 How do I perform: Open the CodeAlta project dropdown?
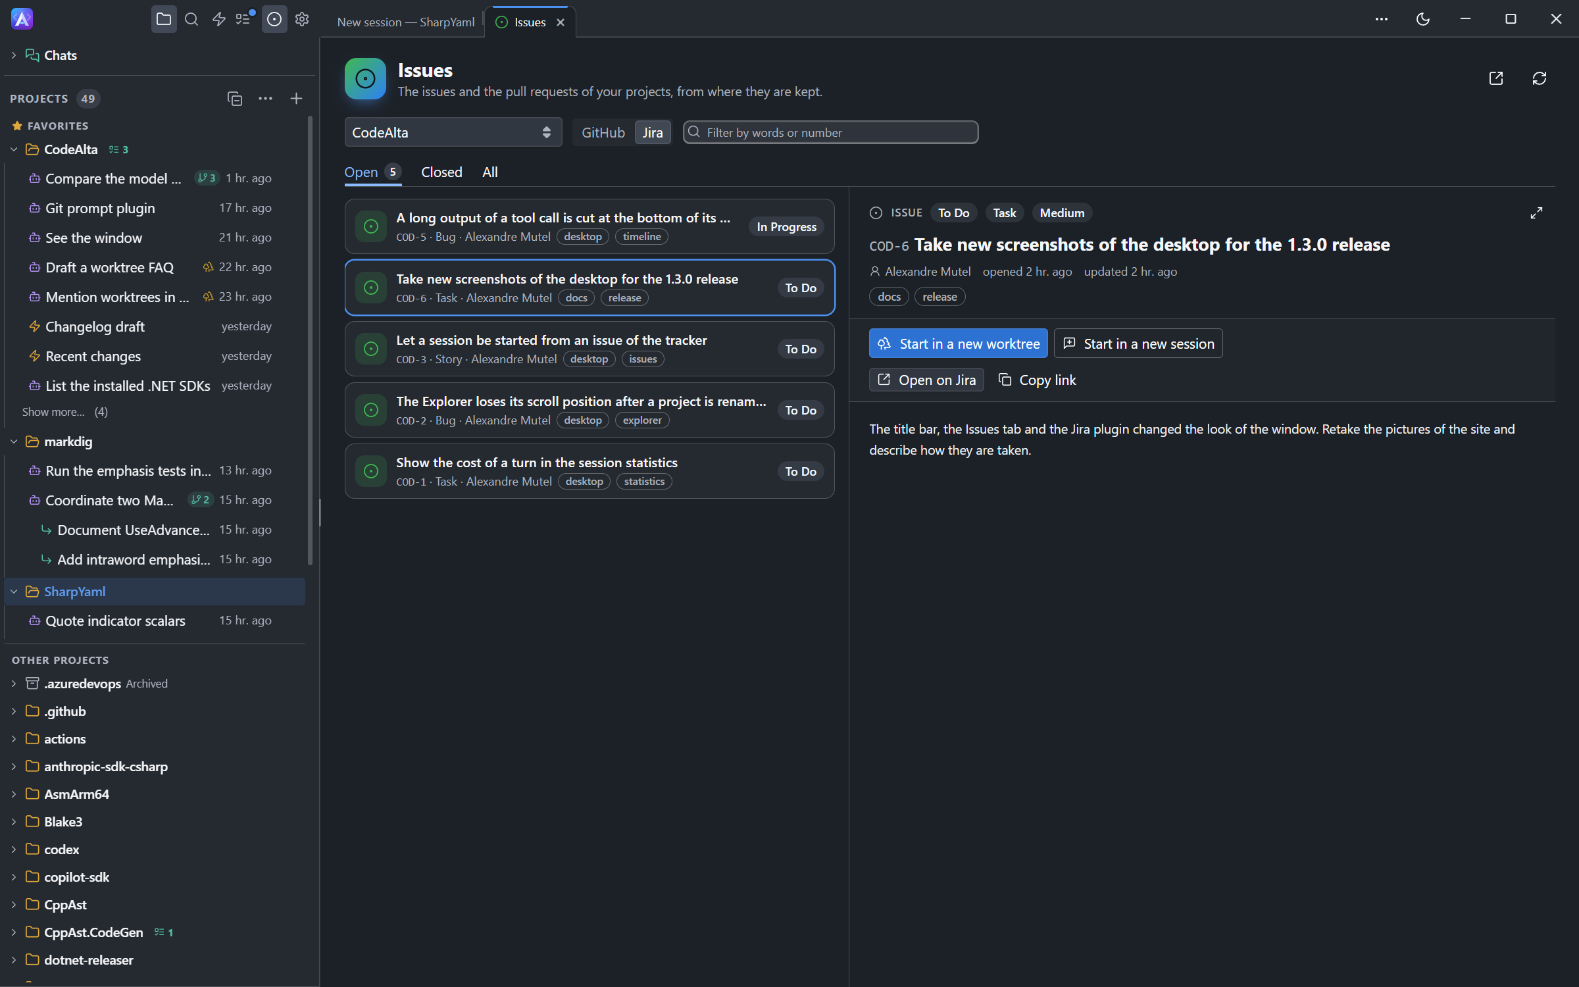click(x=453, y=132)
